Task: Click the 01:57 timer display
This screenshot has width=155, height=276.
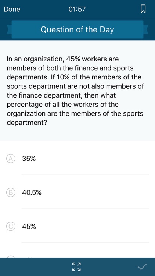Action: point(77,9)
